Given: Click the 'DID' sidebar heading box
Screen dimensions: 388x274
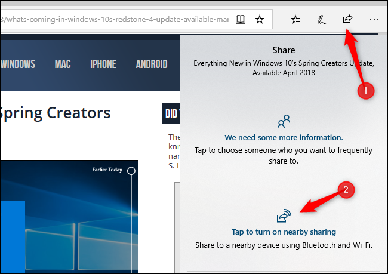Looking at the screenshot, I should tap(171, 113).
